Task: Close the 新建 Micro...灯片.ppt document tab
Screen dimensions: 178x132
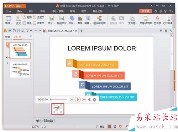Action: click(x=76, y=31)
